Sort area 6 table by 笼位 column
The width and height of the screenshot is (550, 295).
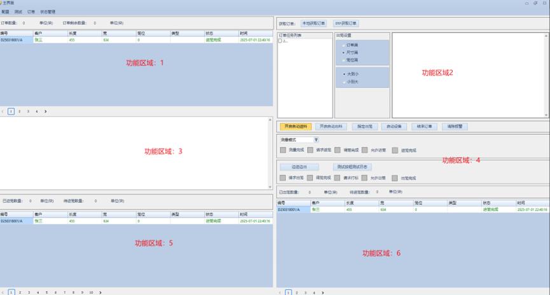(430, 203)
